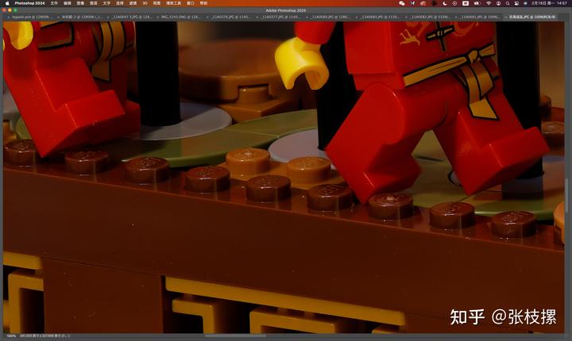
Task: Open the 编辑 (Edit) menu
Action: pyautogui.click(x=67, y=3)
